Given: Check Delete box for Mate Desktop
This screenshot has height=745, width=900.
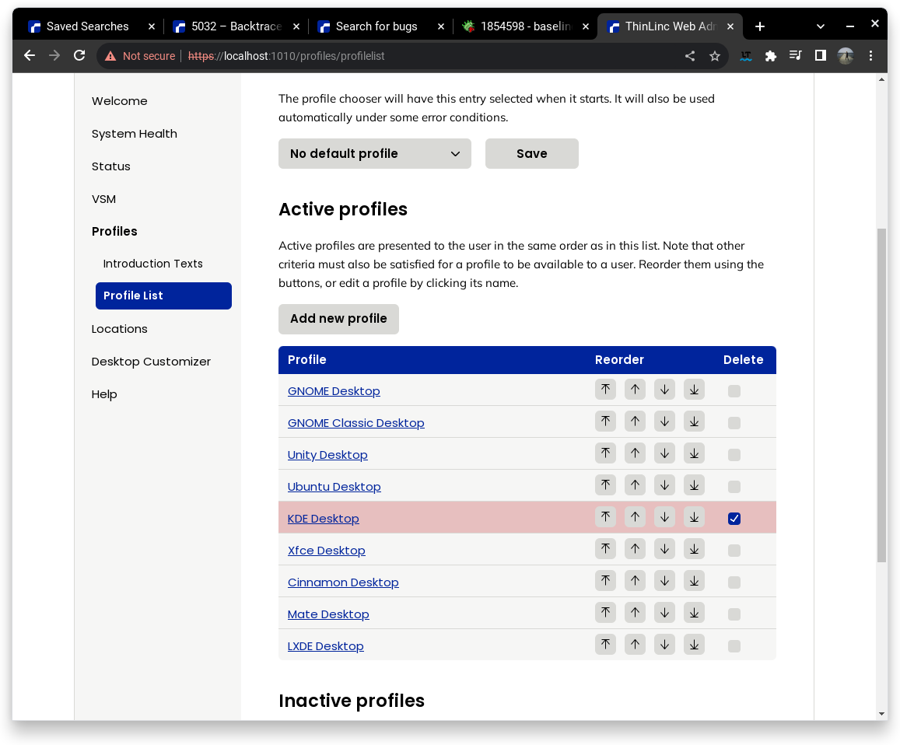Looking at the screenshot, I should tap(734, 614).
